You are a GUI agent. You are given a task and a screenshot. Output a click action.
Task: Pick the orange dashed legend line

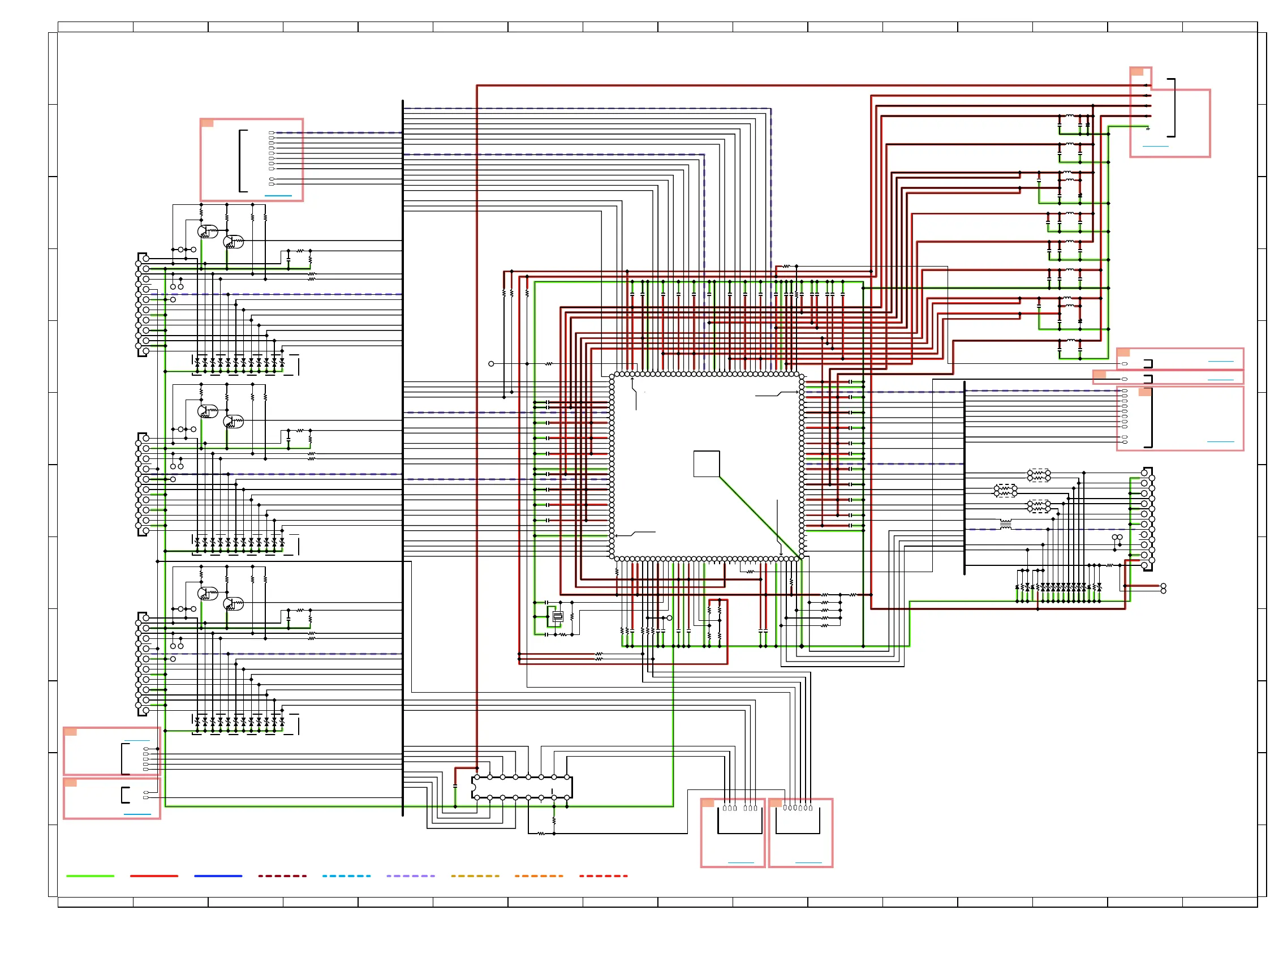click(x=539, y=875)
